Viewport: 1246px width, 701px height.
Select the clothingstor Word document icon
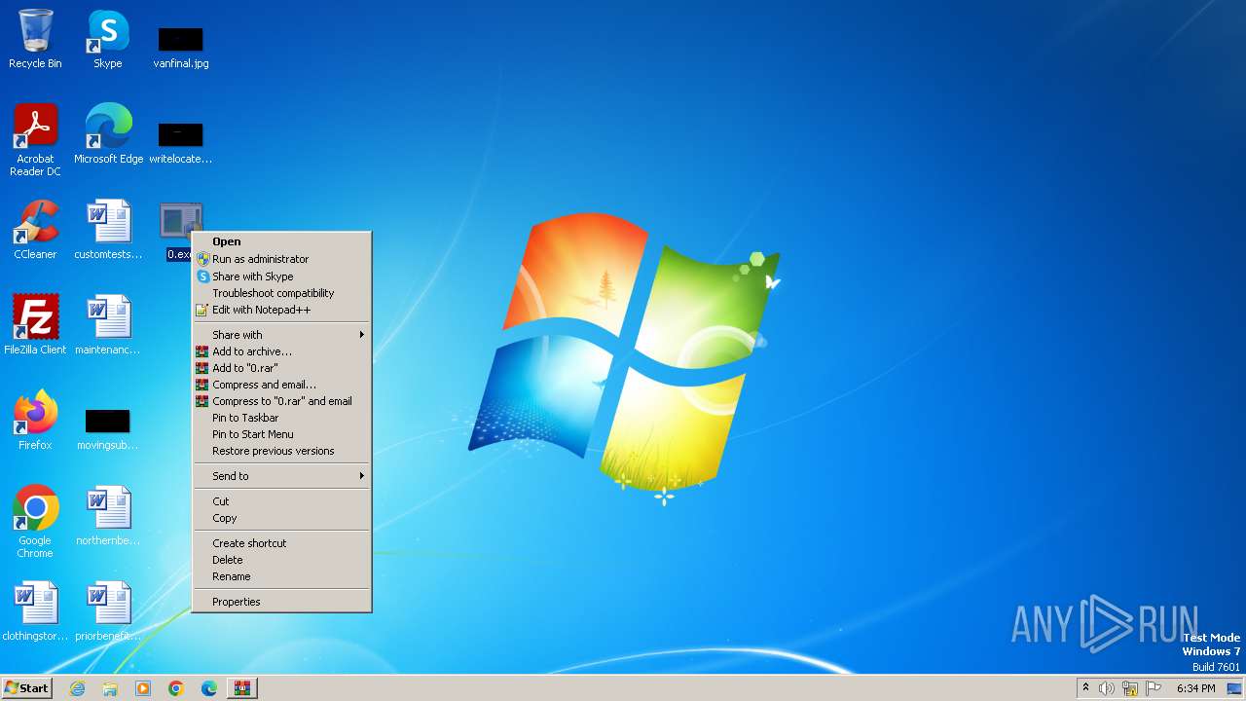point(35,611)
